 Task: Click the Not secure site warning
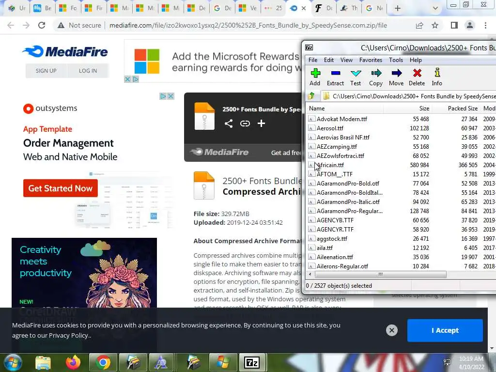pos(79,25)
